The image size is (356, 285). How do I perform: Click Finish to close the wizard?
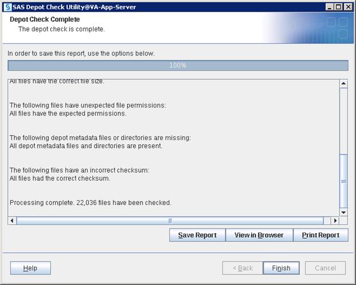pyautogui.click(x=281, y=268)
